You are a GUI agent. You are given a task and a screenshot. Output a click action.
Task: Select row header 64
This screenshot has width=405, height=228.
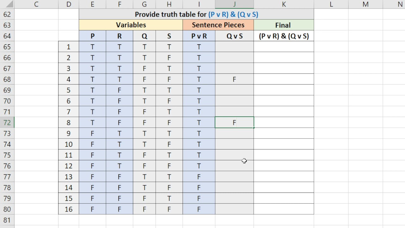point(7,36)
